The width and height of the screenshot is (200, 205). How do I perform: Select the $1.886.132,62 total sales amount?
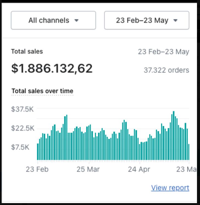(52, 68)
